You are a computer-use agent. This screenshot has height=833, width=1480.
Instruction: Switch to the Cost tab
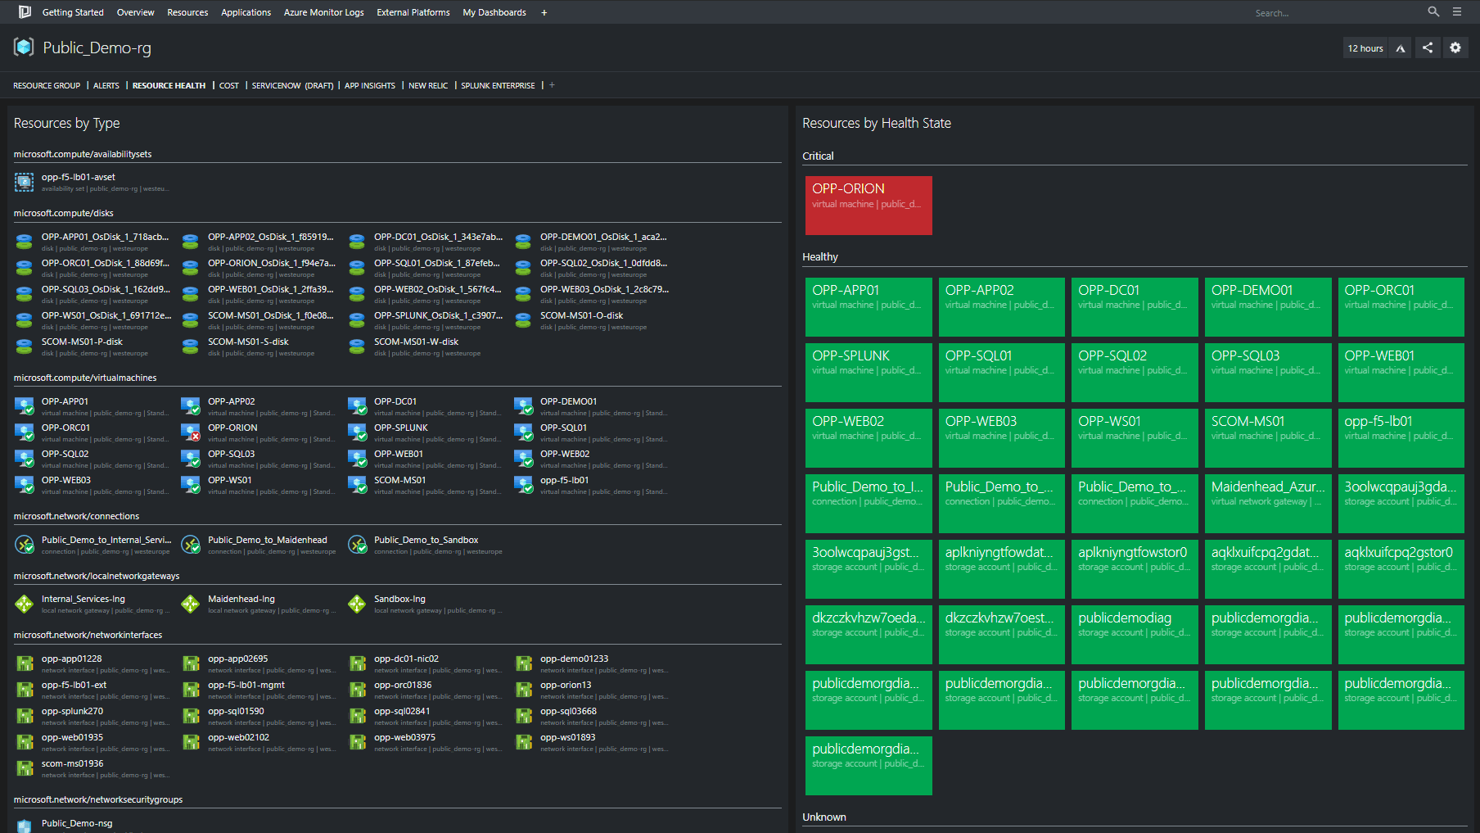(229, 86)
